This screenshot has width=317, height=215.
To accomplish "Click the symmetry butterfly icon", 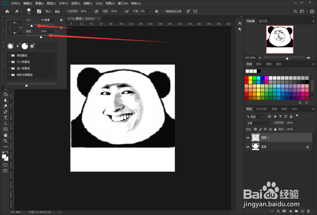I will pyautogui.click(x=195, y=11).
